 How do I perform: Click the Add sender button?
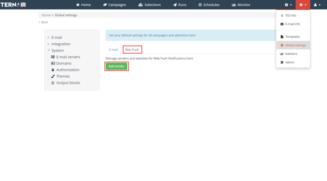click(116, 66)
